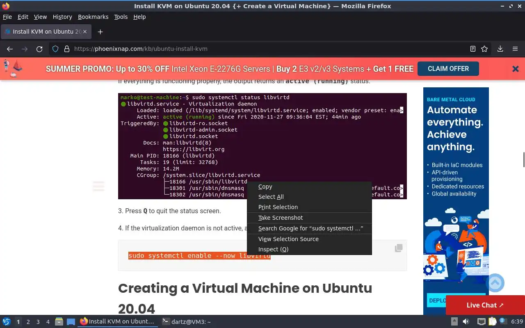The image size is (525, 328).
Task: Show site security padlock info
Action: (x=67, y=49)
